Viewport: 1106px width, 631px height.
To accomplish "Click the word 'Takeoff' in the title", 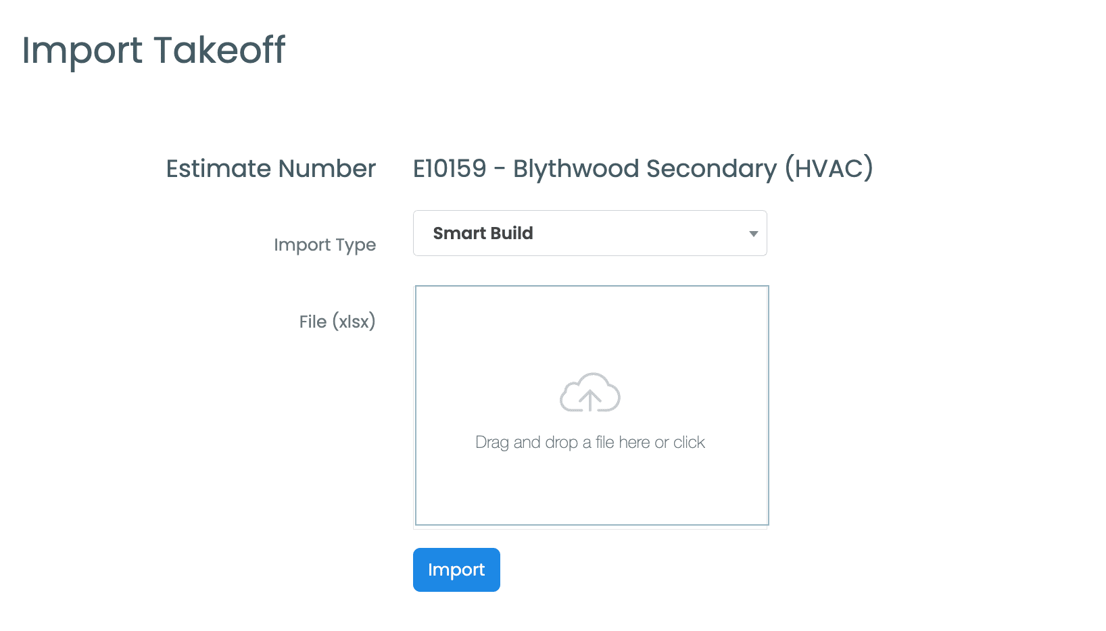I will [219, 50].
